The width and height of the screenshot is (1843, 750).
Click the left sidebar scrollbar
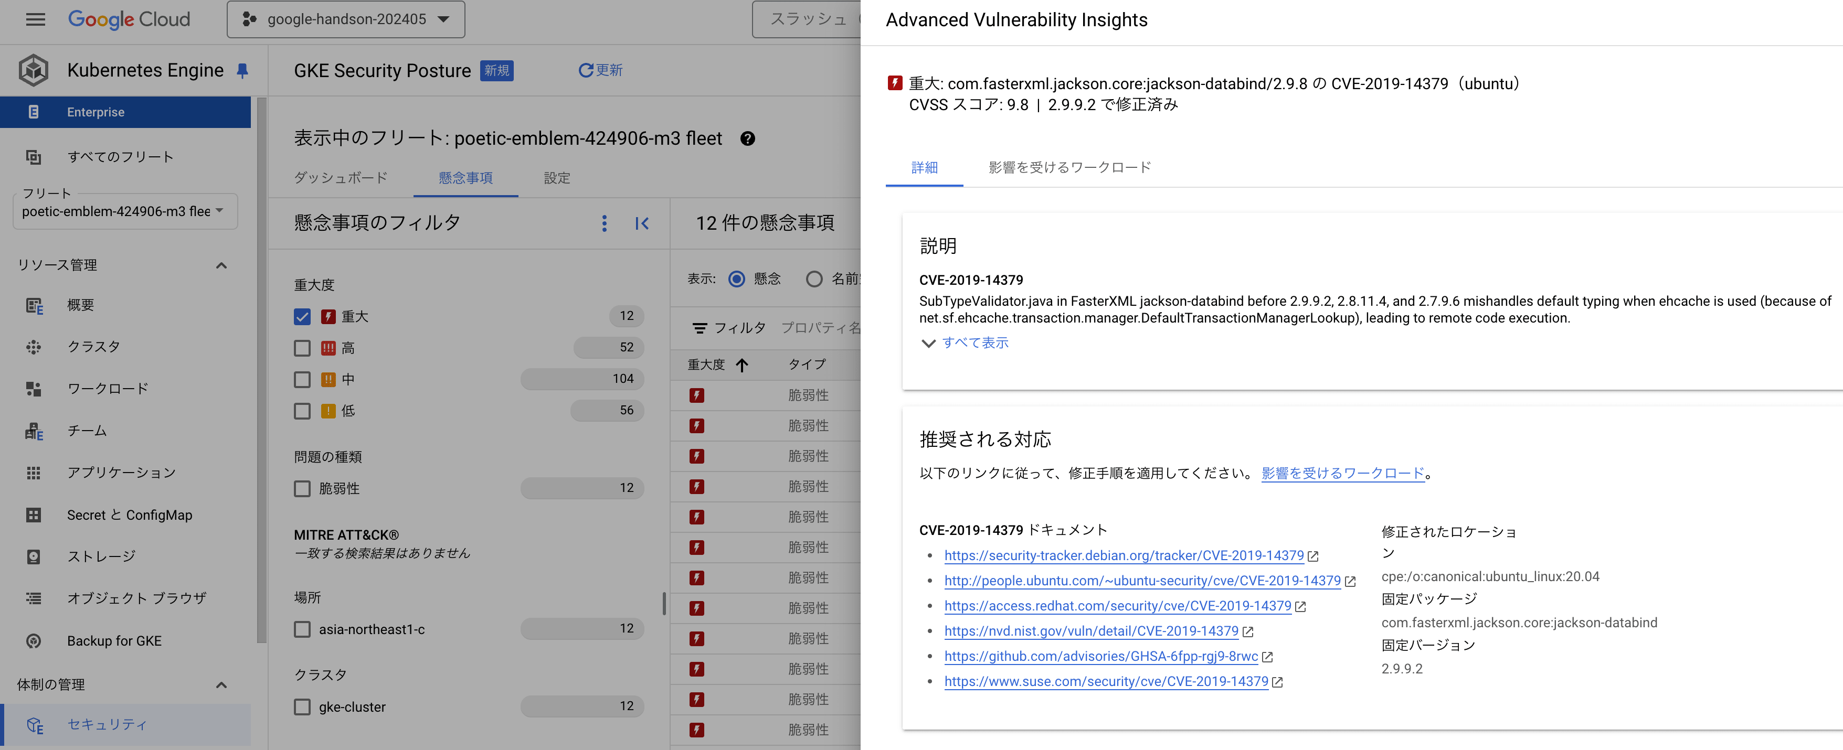pyautogui.click(x=261, y=370)
